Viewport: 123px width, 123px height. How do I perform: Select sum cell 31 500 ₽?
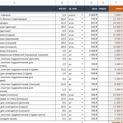pyautogui.click(x=116, y=95)
